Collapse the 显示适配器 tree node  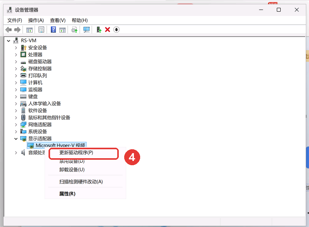[16, 139]
